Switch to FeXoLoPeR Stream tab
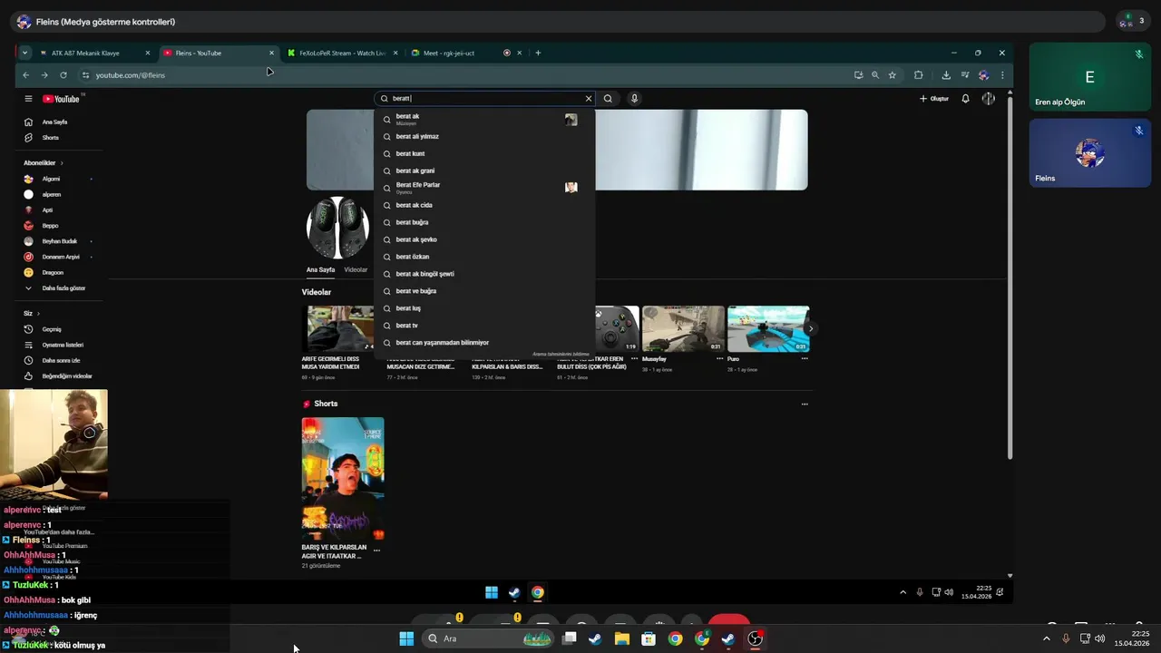 [x=340, y=53]
